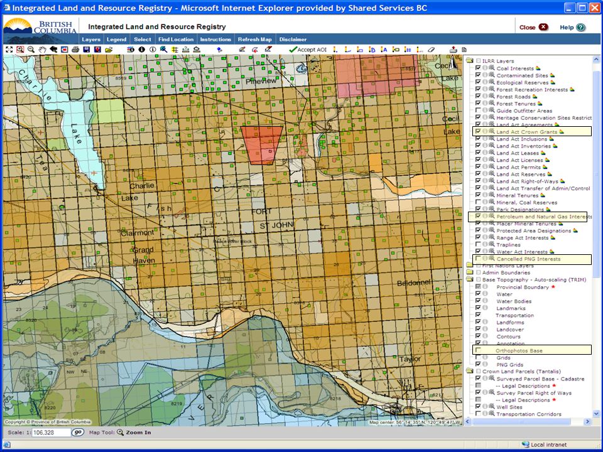Click the previous extent arrow icon

pyautogui.click(x=53, y=50)
